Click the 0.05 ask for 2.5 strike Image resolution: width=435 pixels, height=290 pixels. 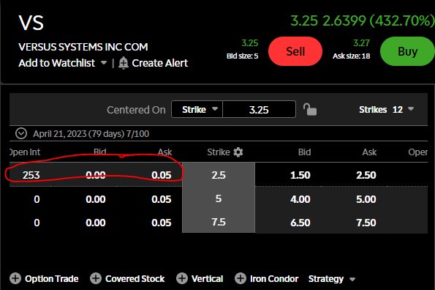[161, 175]
